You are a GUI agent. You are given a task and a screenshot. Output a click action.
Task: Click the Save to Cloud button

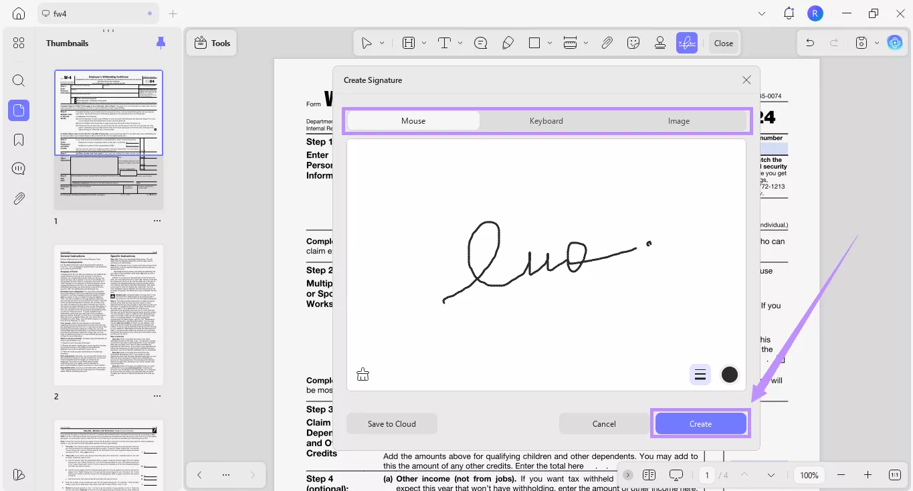(391, 423)
